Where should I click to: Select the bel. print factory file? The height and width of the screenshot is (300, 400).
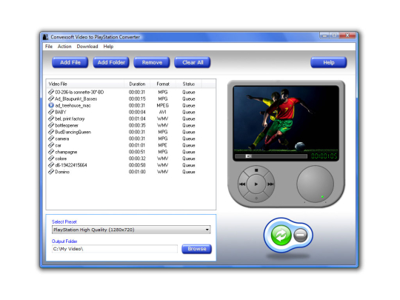(x=130, y=119)
